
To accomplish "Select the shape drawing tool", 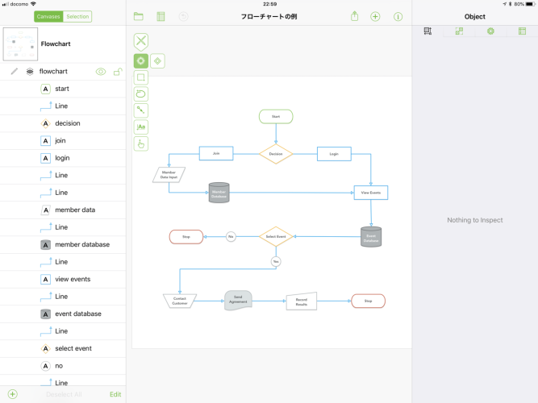I will [141, 77].
